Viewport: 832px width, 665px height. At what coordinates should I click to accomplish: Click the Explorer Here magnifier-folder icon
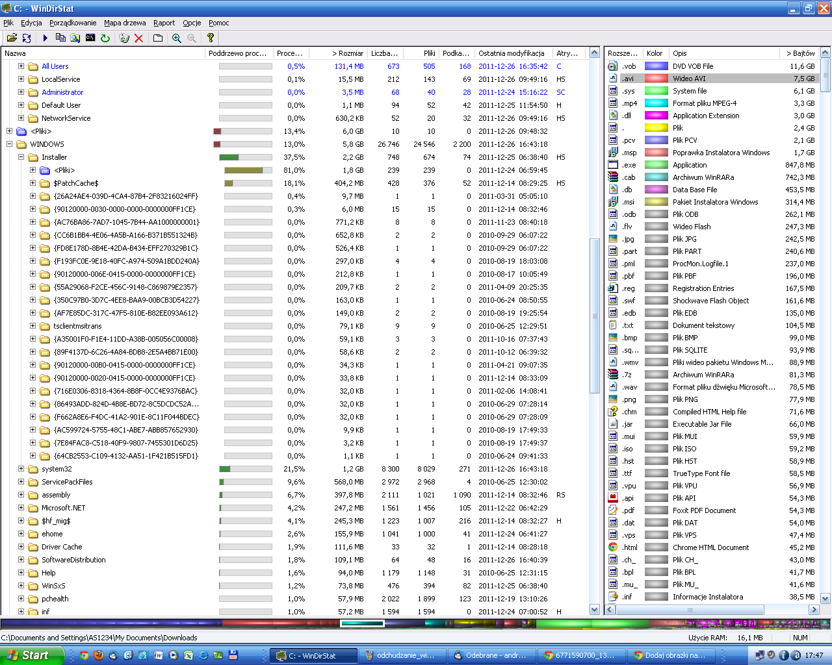tap(75, 38)
